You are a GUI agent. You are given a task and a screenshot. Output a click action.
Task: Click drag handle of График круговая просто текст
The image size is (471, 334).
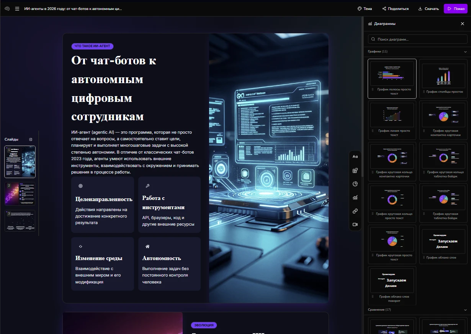pyautogui.click(x=373, y=255)
